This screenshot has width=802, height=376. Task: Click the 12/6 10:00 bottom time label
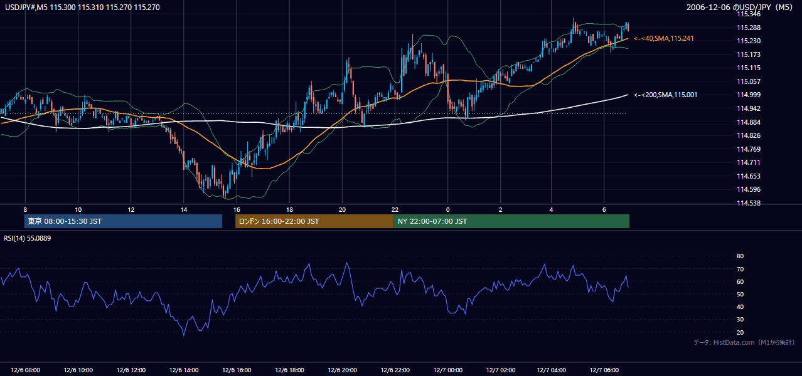tap(78, 370)
